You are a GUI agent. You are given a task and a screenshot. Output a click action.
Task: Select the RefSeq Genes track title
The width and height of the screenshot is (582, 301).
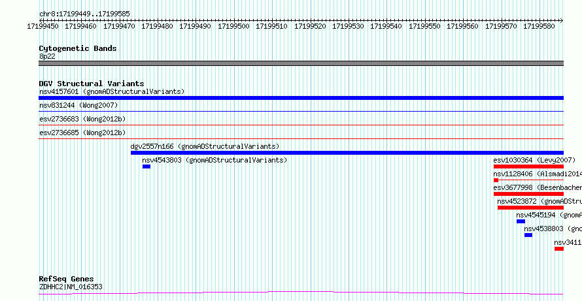coord(67,279)
